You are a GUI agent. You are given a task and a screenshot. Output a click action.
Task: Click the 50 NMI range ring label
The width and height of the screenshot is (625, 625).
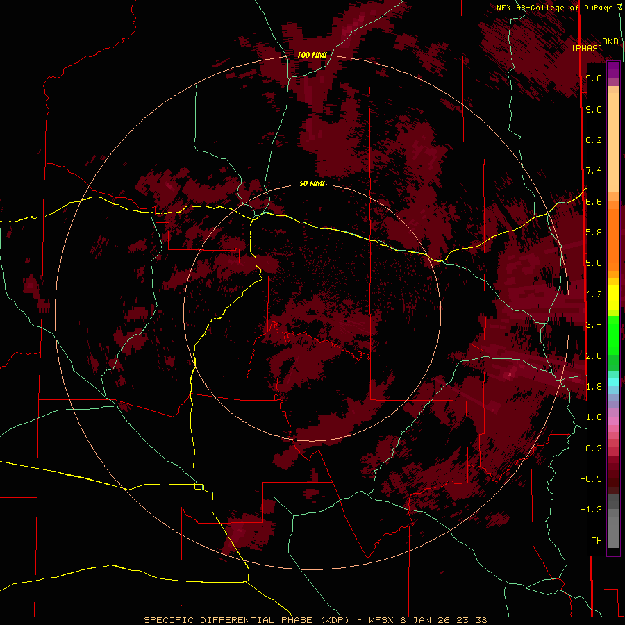[x=312, y=183]
